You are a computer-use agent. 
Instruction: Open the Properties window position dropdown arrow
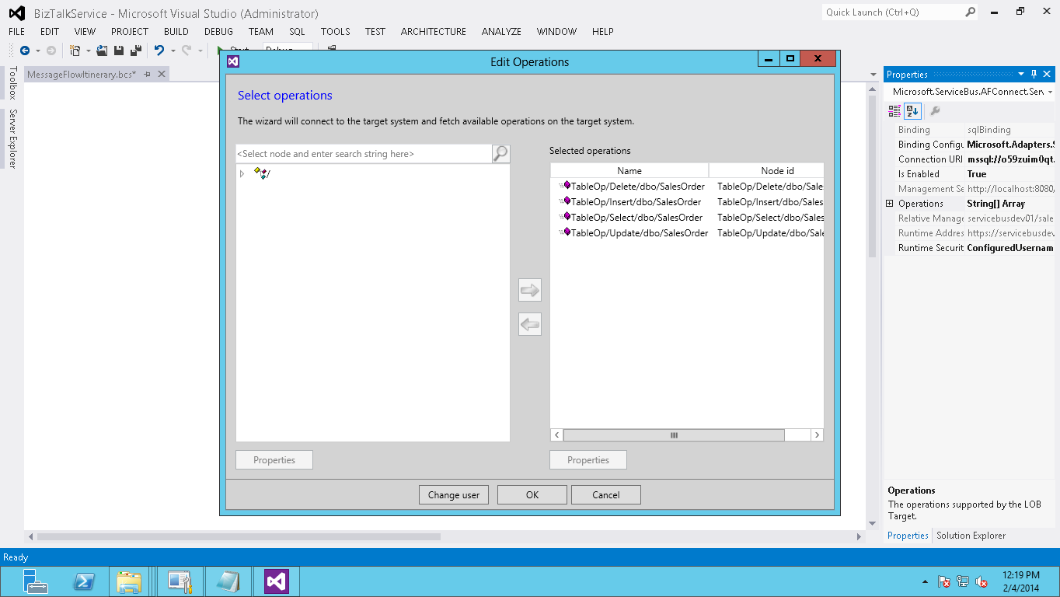pos(1021,75)
